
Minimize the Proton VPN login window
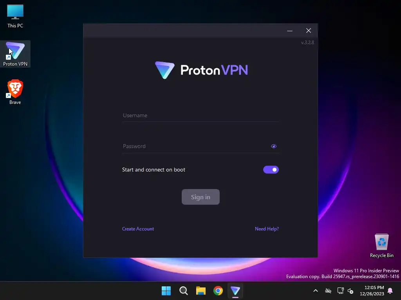tap(290, 31)
